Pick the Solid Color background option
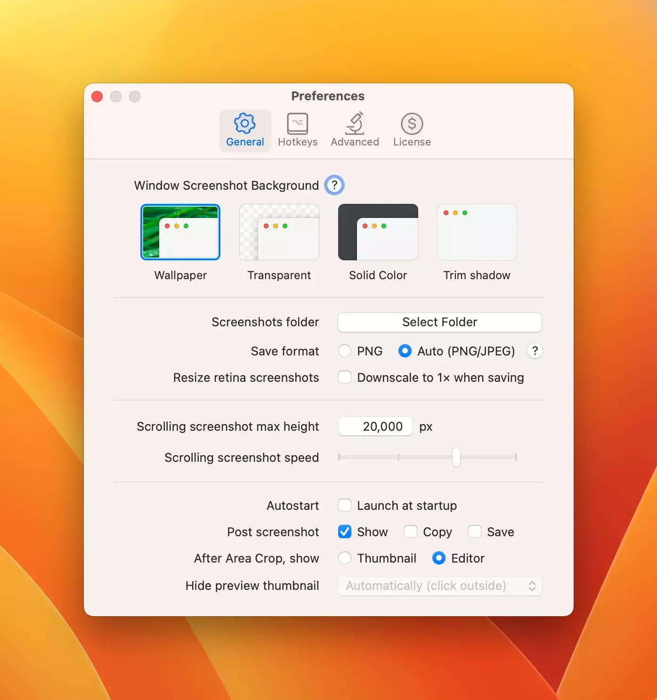Viewport: 657px width, 700px height. [x=378, y=232]
